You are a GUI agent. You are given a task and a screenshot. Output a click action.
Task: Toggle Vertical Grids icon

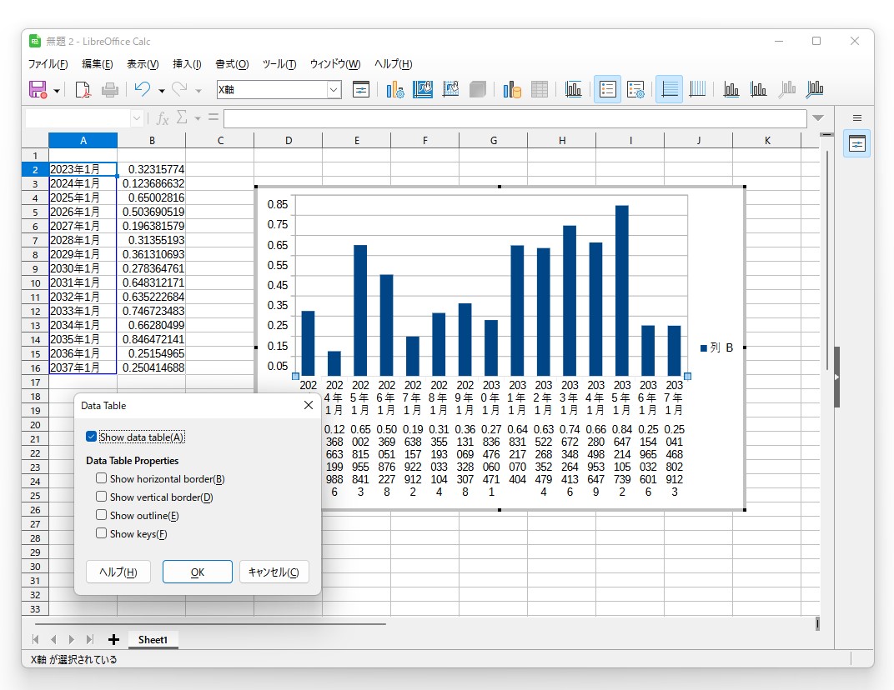click(696, 89)
